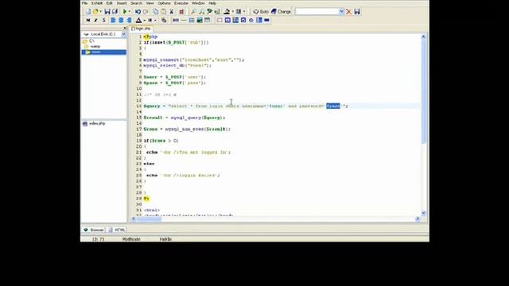Click the vertical scrollbar up arrow

point(423,37)
